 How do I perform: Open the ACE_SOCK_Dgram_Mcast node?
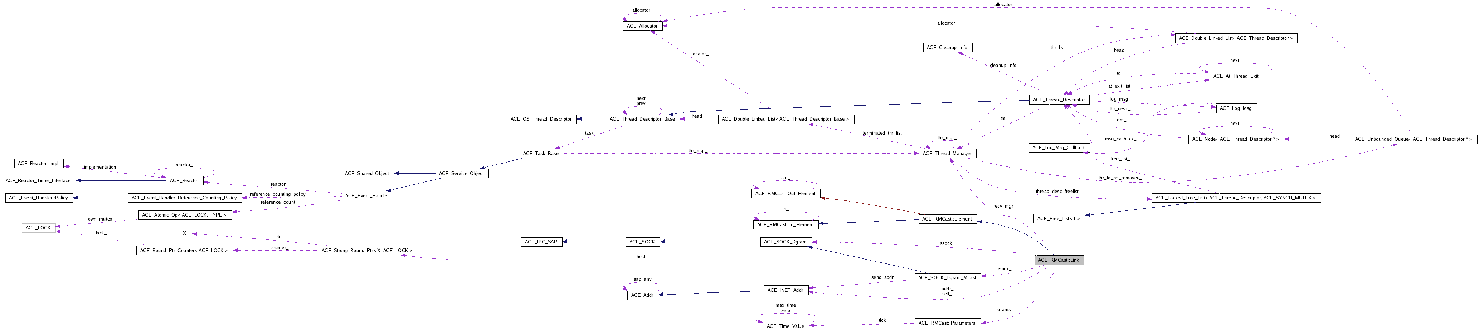point(947,278)
